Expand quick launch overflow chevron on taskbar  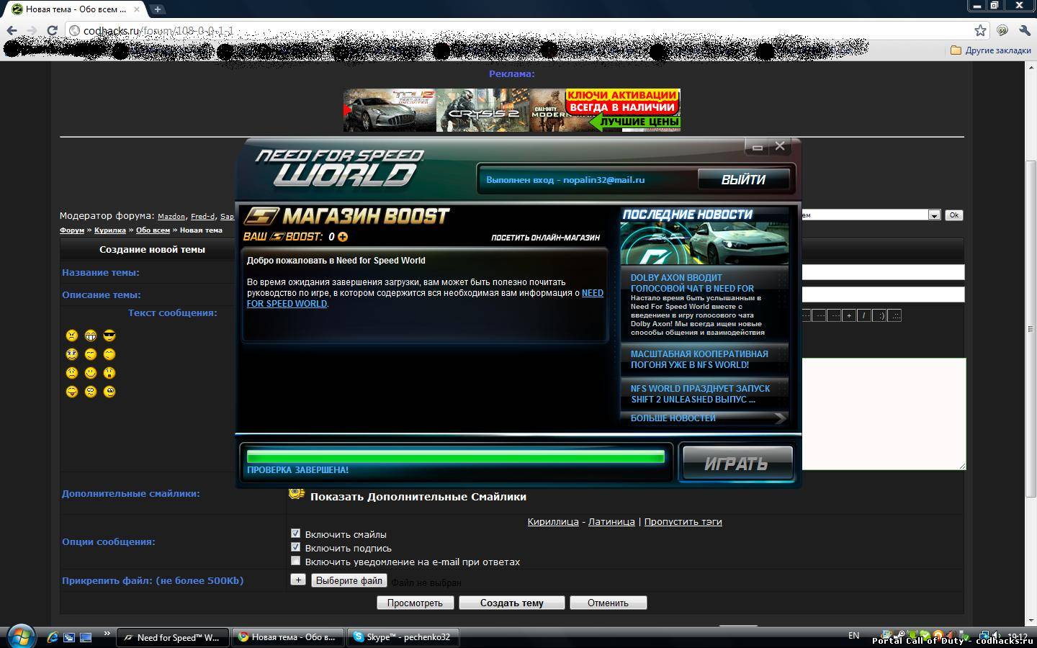click(x=107, y=634)
